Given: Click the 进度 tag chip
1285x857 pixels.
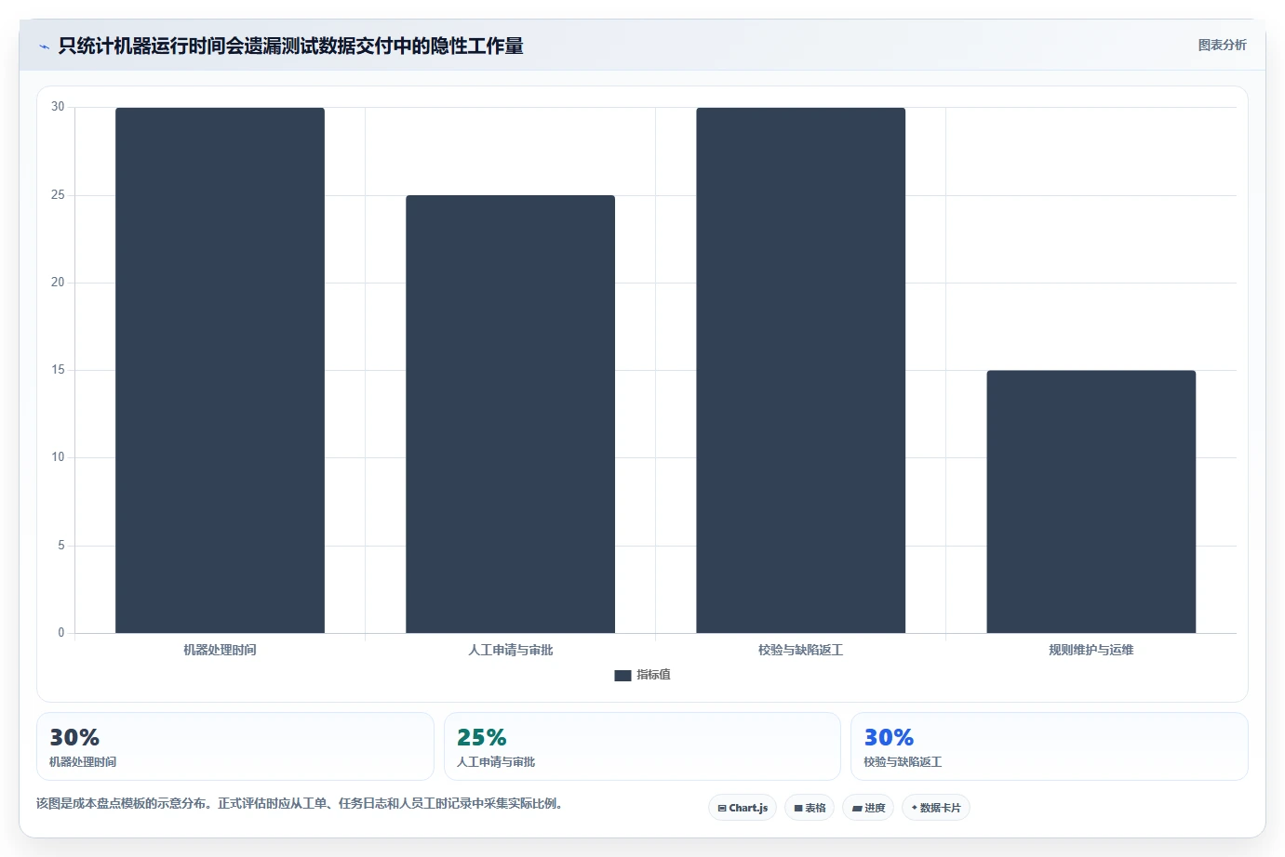Looking at the screenshot, I should 868,808.
